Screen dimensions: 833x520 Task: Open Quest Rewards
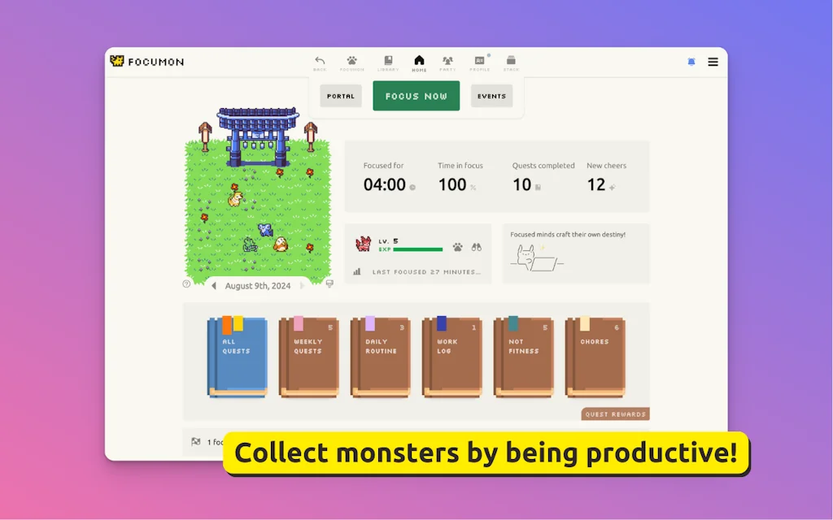[x=615, y=414]
